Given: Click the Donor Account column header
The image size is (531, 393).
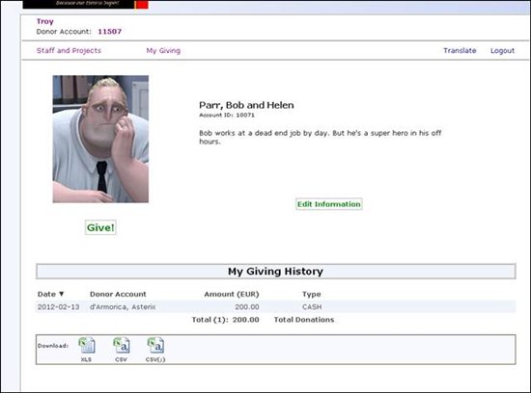Looking at the screenshot, I should pyautogui.click(x=118, y=294).
